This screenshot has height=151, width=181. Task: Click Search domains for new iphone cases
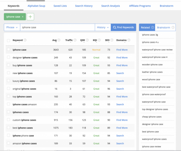click(120, 73)
